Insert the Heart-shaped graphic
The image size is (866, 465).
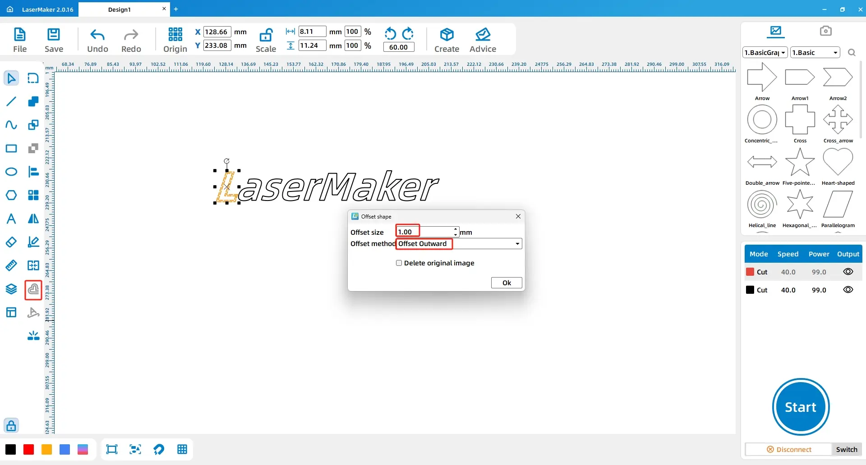pos(838,166)
